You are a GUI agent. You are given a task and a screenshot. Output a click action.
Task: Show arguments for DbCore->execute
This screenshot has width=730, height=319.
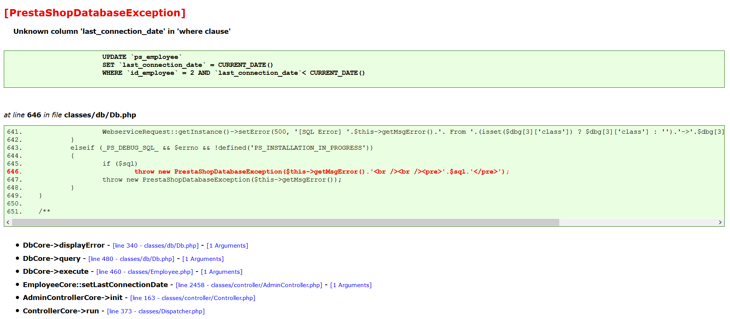pos(222,272)
